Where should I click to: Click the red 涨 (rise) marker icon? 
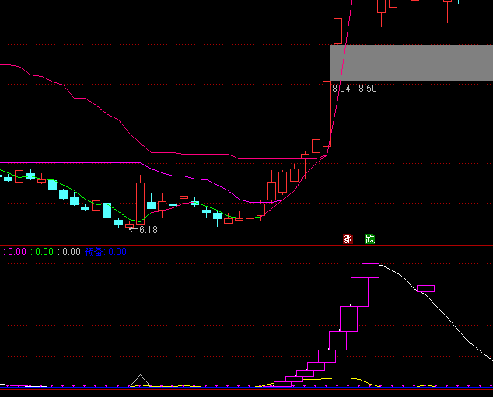coord(348,239)
